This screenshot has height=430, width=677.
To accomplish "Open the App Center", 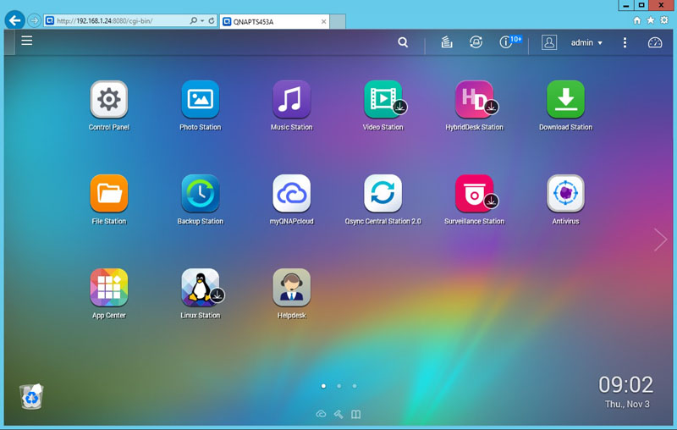I will tap(108, 288).
